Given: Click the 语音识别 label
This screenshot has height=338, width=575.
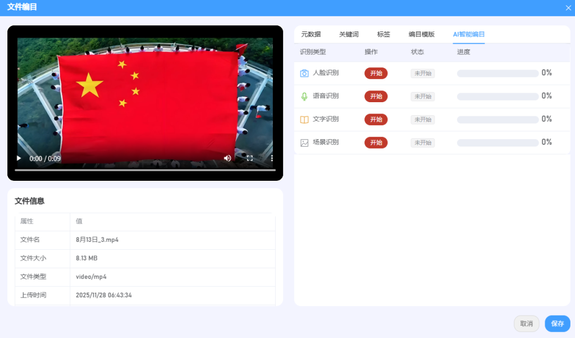Looking at the screenshot, I should pos(326,95).
